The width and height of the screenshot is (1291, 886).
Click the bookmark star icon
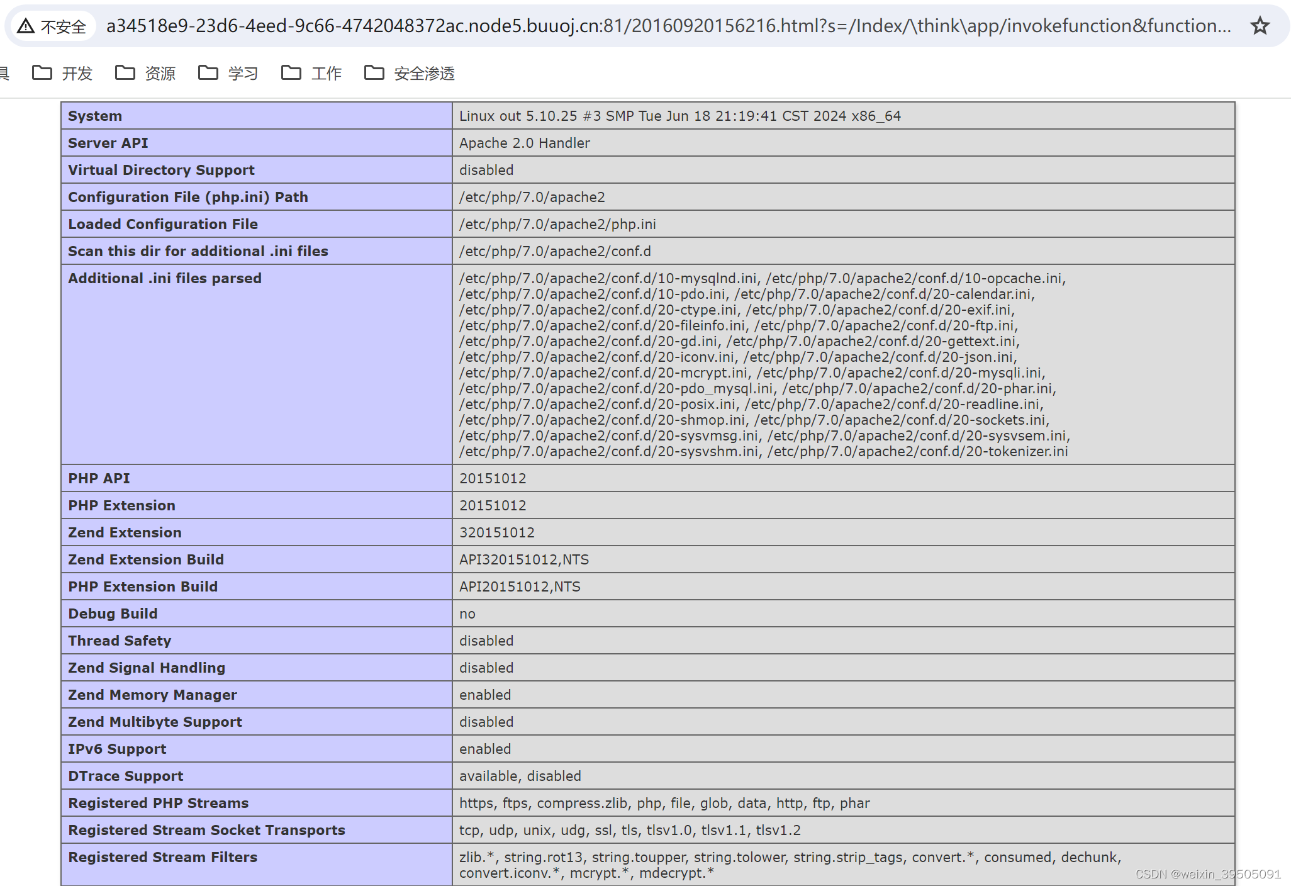[x=1260, y=26]
